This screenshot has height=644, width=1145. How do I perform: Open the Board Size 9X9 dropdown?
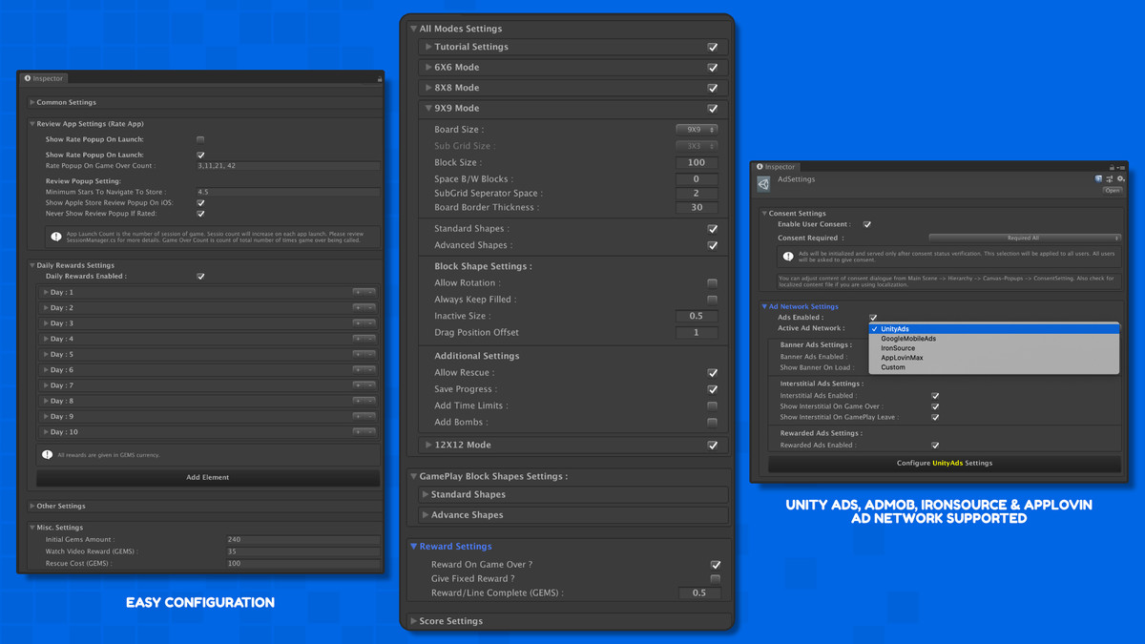point(697,130)
